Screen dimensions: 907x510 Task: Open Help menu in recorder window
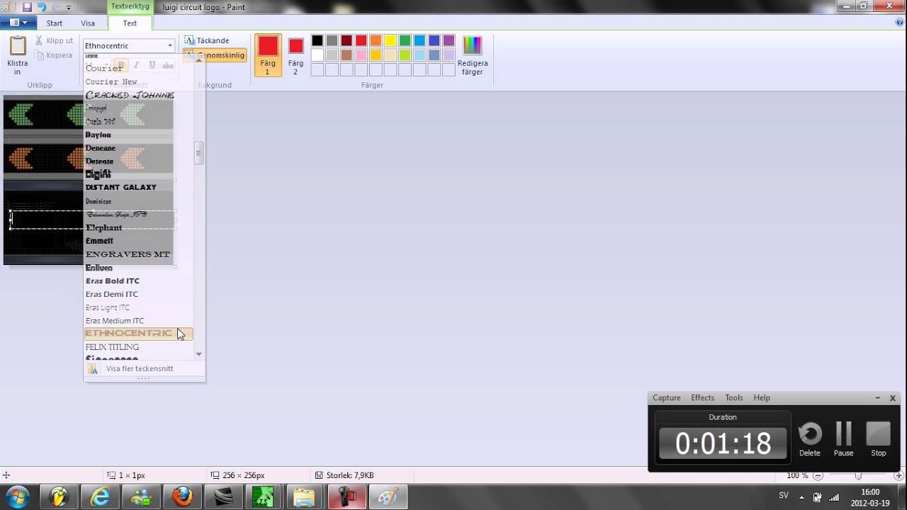[x=762, y=397]
